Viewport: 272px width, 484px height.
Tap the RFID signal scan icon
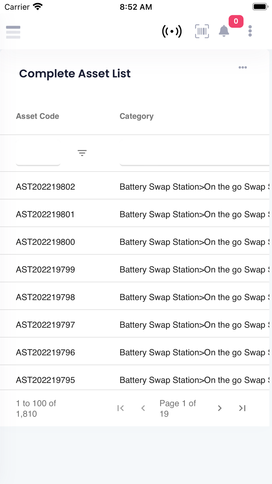tap(172, 31)
